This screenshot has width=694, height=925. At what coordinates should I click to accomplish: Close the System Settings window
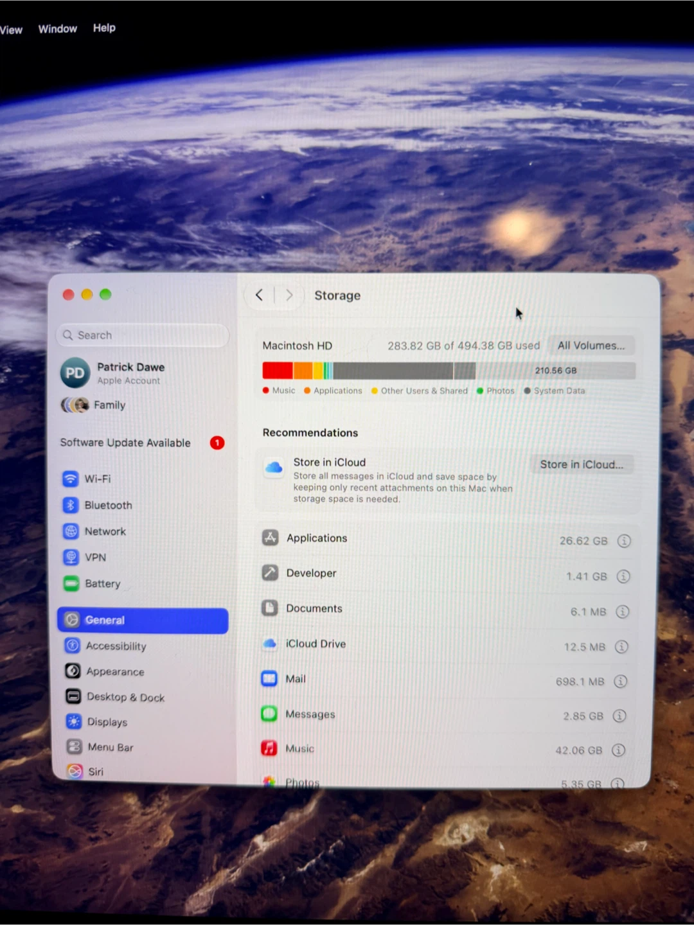(68, 294)
